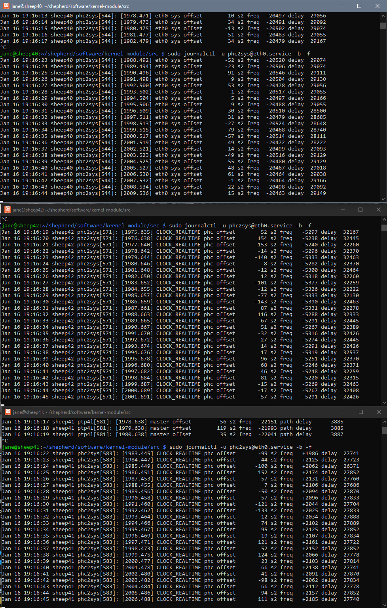Click the scroll-up arrow in the sheep41 window
The width and height of the screenshot is (387, 608).
(384, 421)
